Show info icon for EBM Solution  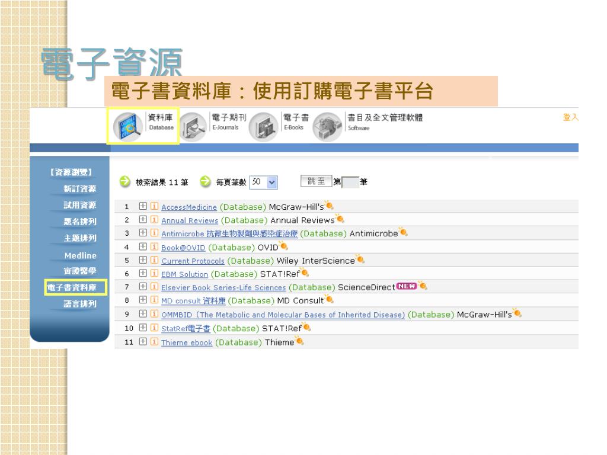(154, 273)
